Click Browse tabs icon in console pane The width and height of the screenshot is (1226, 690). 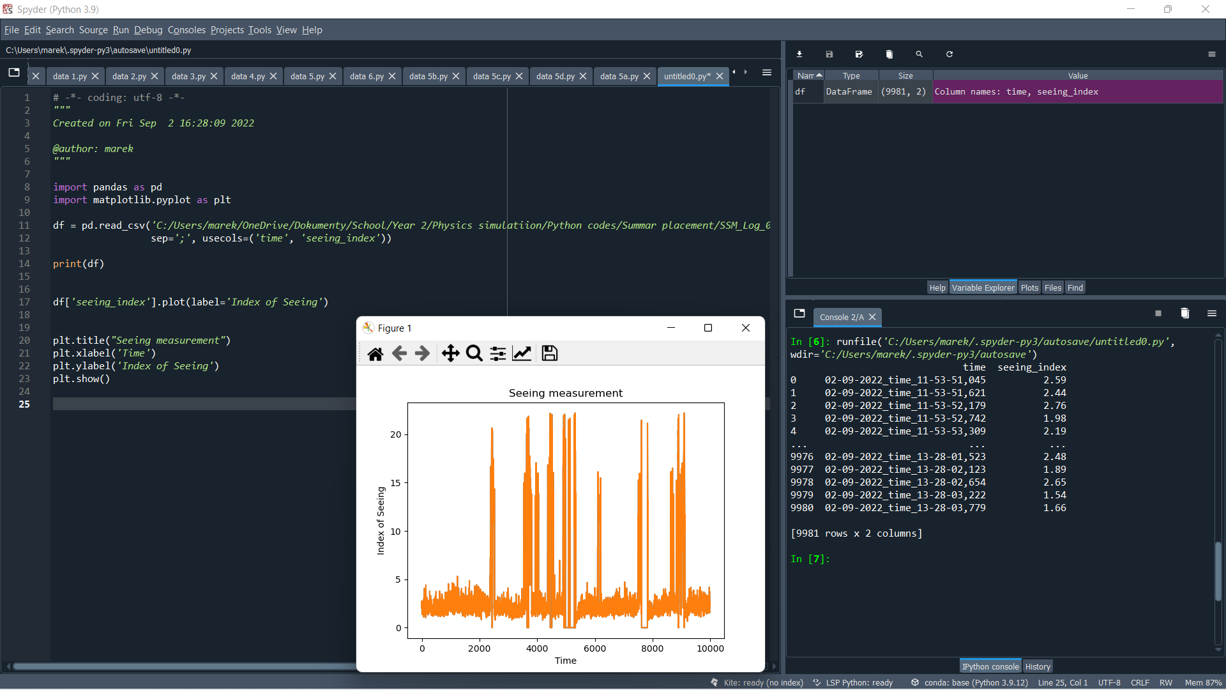coord(799,314)
